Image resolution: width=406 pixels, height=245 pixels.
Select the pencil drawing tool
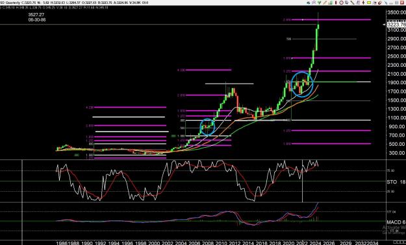coord(325,3)
